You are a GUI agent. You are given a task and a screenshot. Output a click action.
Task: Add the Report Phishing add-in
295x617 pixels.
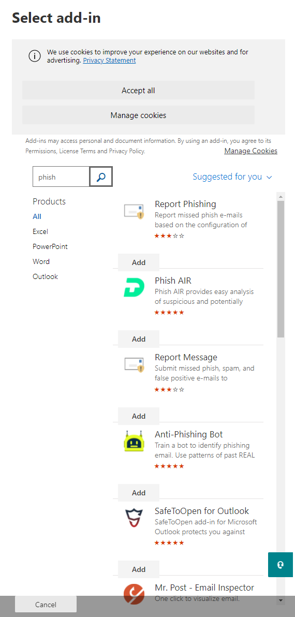[x=139, y=262]
